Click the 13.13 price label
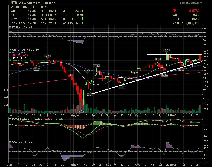This screenshot has height=167, width=212. point(122,87)
